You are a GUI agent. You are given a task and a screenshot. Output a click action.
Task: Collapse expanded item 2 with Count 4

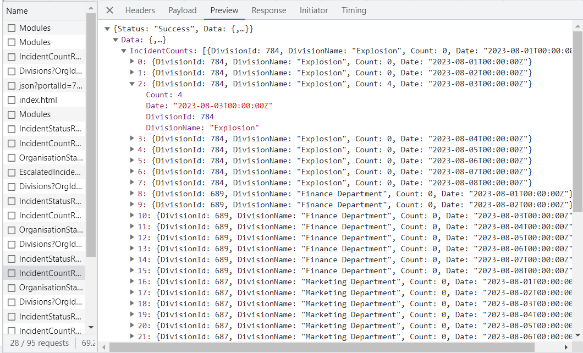(x=132, y=84)
